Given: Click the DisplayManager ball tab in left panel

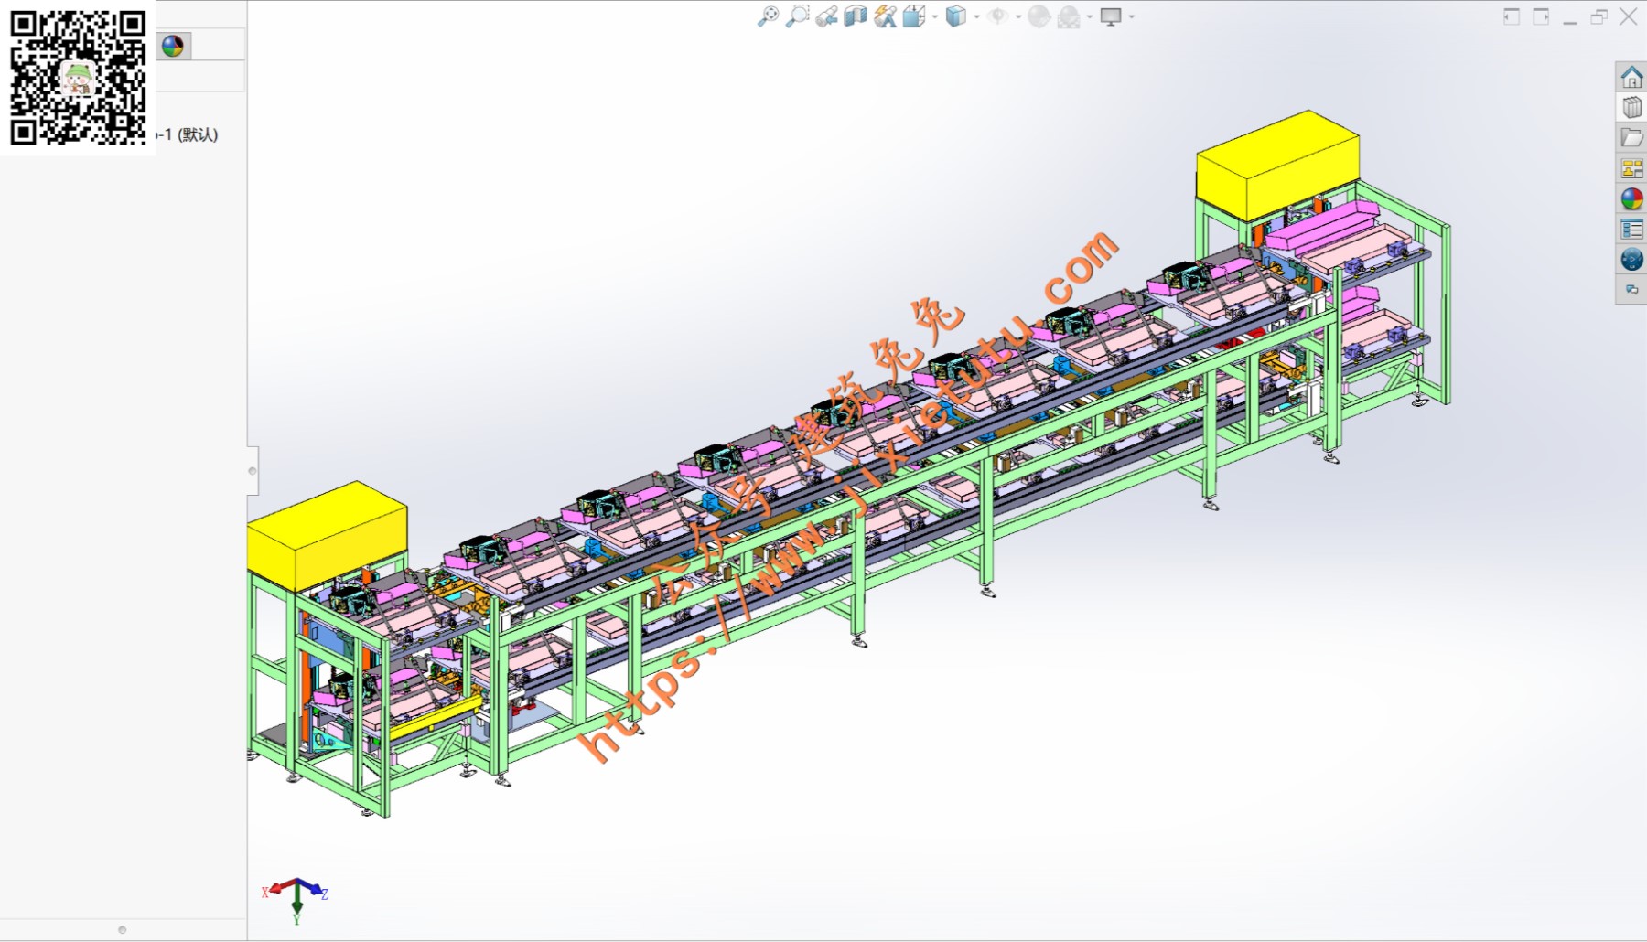Looking at the screenshot, I should point(173,46).
